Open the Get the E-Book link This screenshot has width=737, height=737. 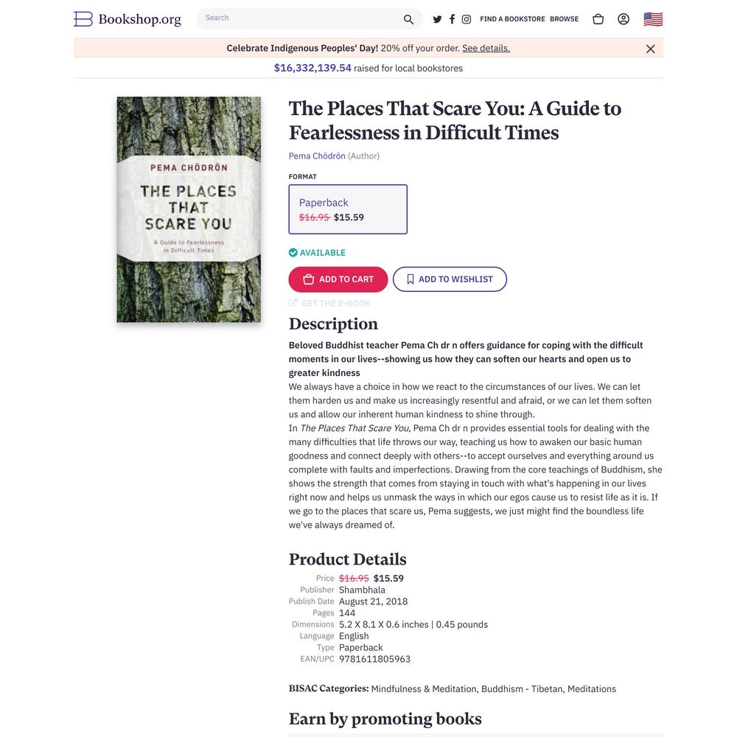point(329,303)
